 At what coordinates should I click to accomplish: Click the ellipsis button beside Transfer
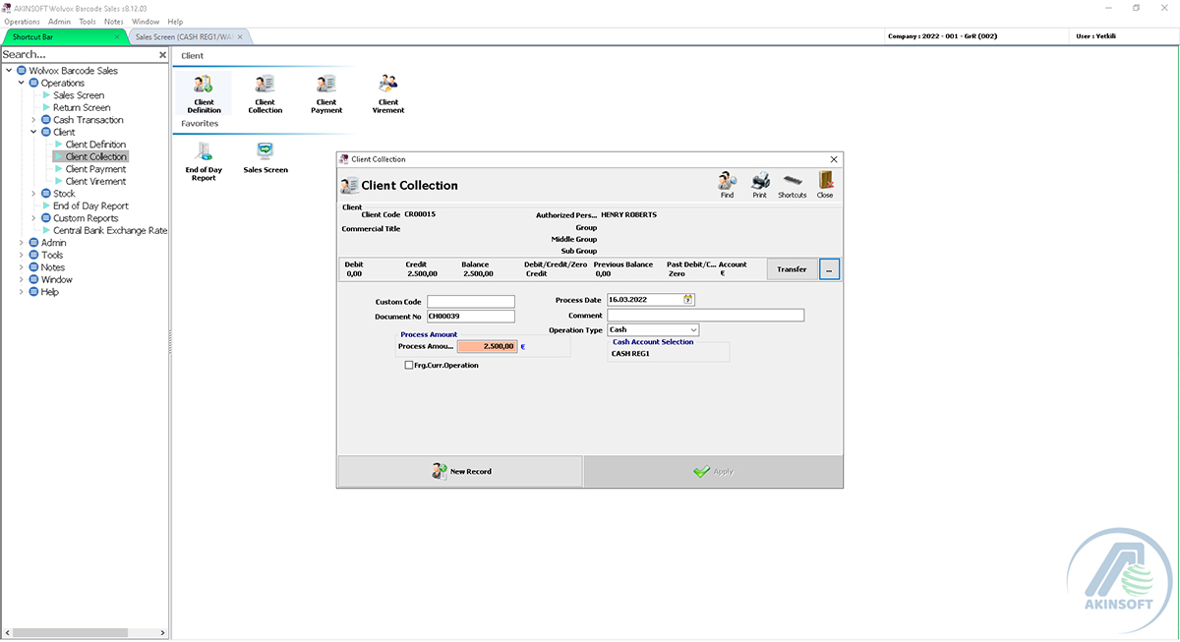(x=829, y=269)
